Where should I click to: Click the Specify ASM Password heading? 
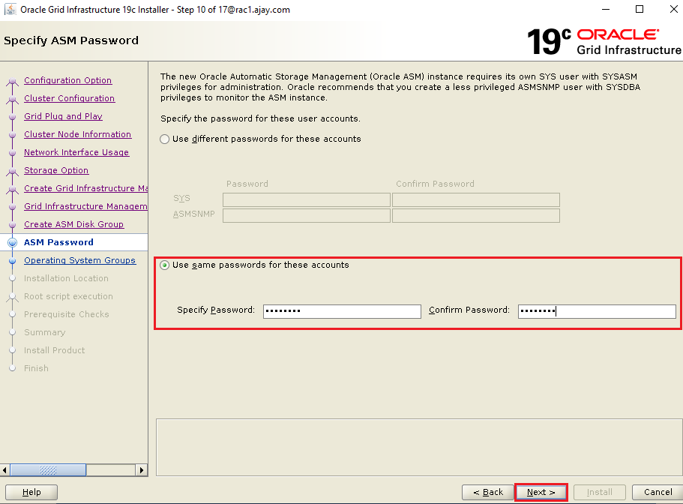pos(71,40)
